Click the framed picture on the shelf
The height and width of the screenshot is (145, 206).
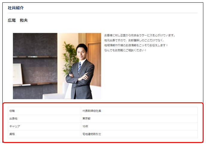(17, 74)
